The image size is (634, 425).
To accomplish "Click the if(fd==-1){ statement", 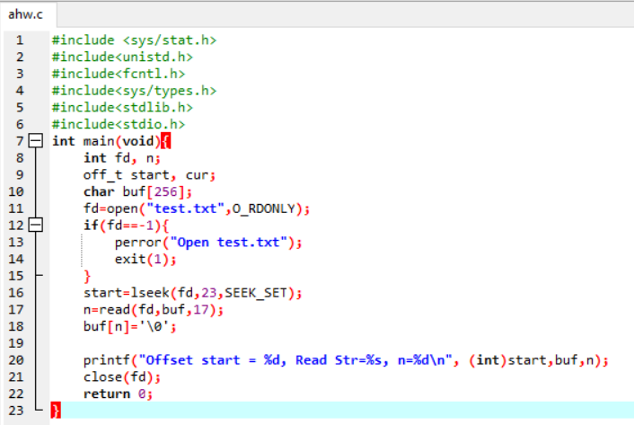I will (x=126, y=226).
